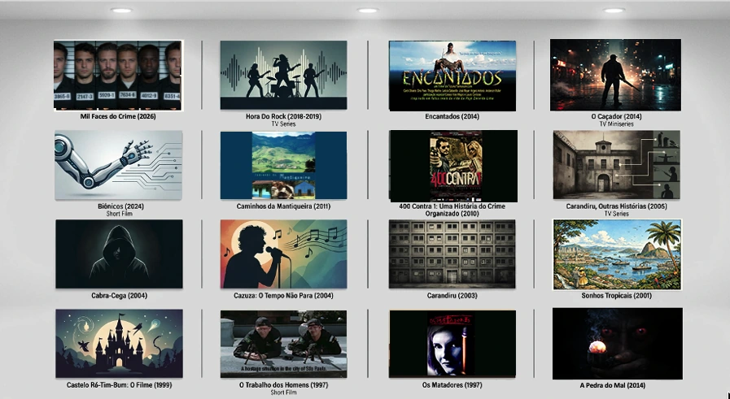Open the Biônicos robotic arm thumbnail
This screenshot has height=399, width=730.
(x=119, y=165)
